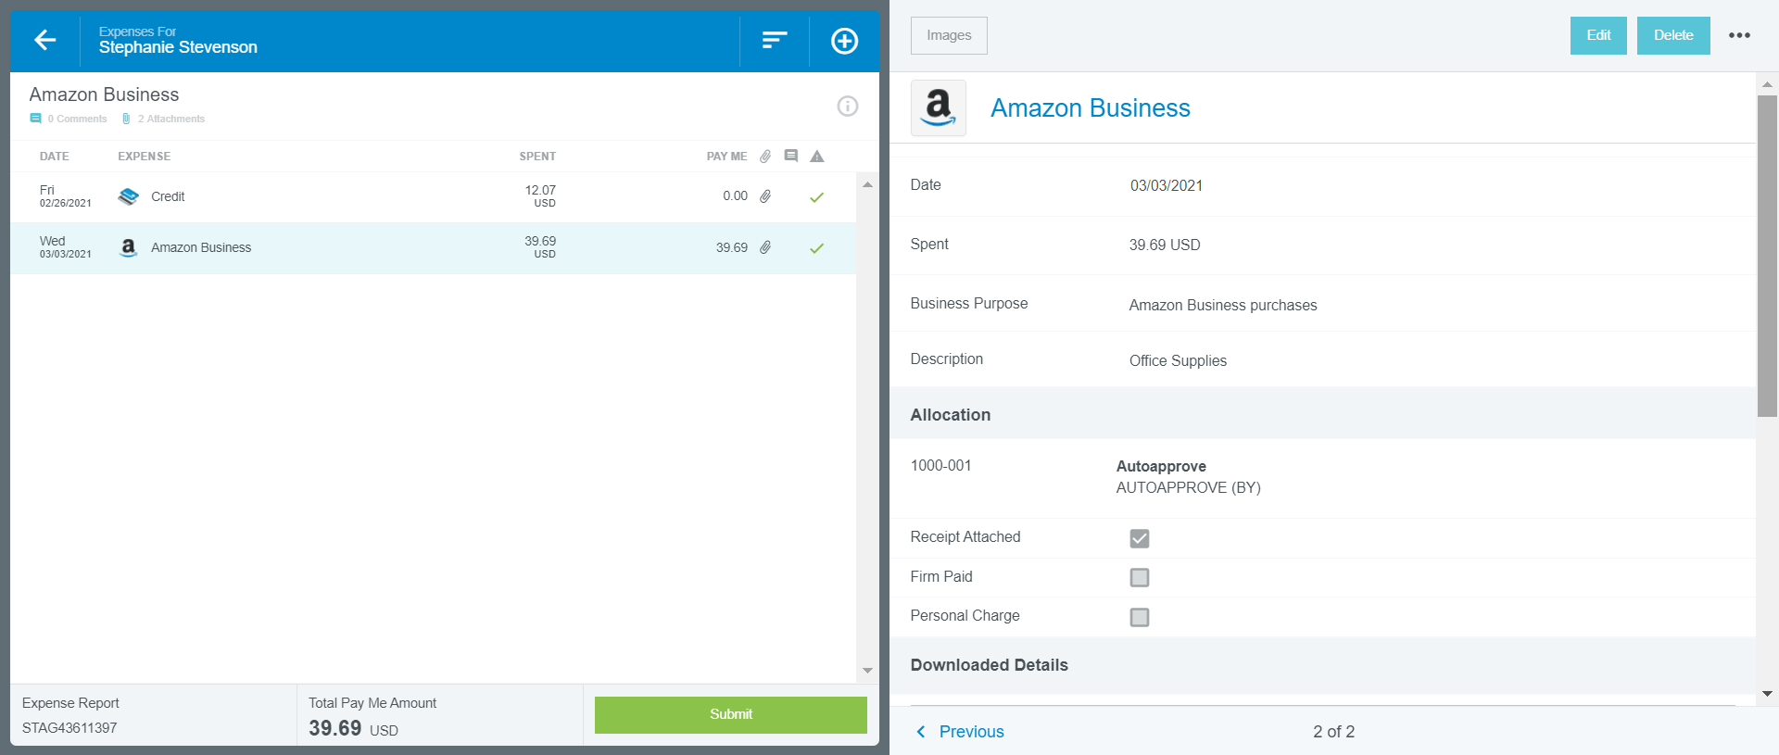Image resolution: width=1779 pixels, height=755 pixels.
Task: Open report info circle icon
Action: 847,106
